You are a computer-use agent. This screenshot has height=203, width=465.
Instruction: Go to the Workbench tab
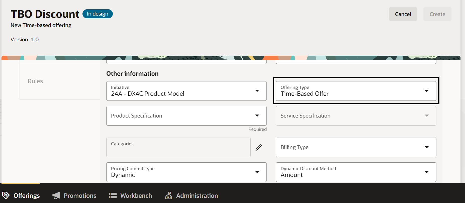pyautogui.click(x=136, y=195)
